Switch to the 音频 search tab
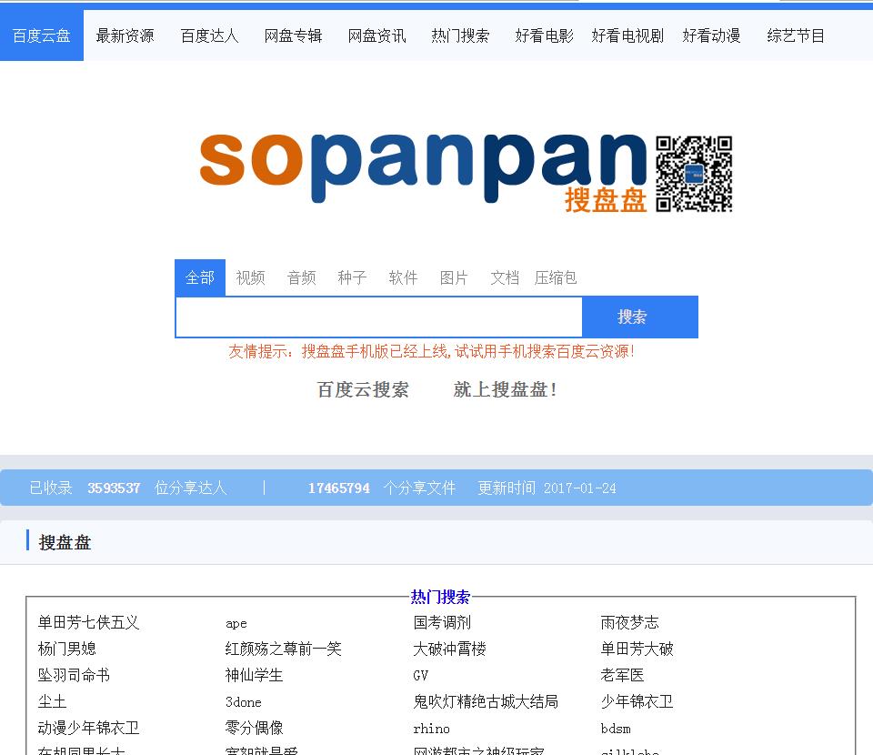 pyautogui.click(x=301, y=277)
